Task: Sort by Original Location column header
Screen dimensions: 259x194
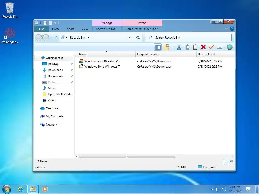Action: 166,54
